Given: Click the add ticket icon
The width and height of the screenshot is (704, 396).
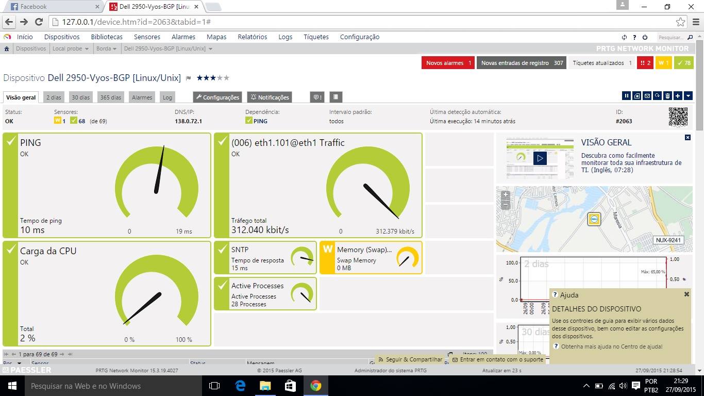Looking at the screenshot, I should pos(637,96).
